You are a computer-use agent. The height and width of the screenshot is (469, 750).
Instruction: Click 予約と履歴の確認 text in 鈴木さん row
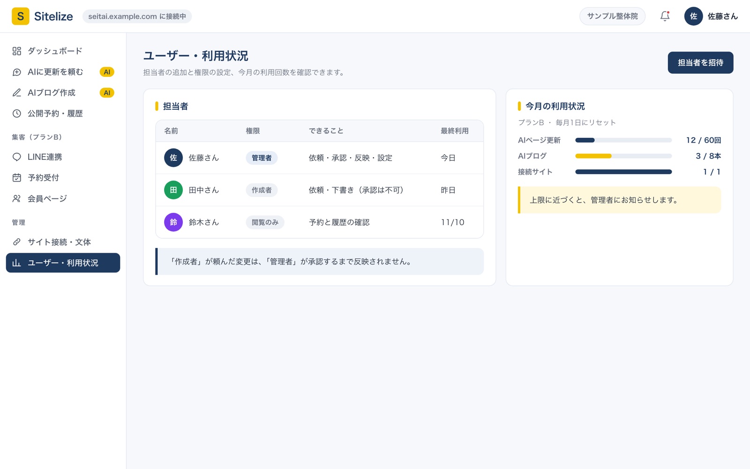(x=339, y=222)
